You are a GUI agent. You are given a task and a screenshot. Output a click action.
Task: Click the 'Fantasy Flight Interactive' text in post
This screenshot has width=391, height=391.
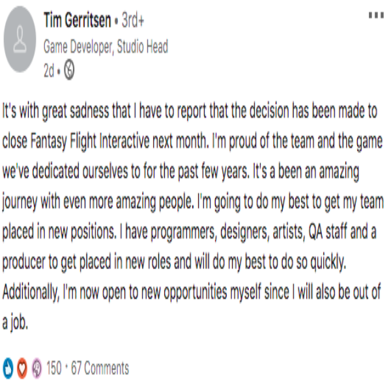[100, 143]
